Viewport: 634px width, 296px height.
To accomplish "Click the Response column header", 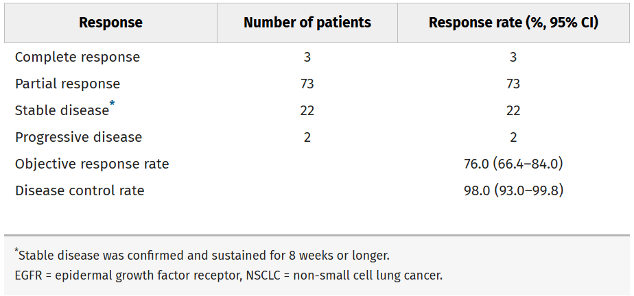I will (110, 23).
